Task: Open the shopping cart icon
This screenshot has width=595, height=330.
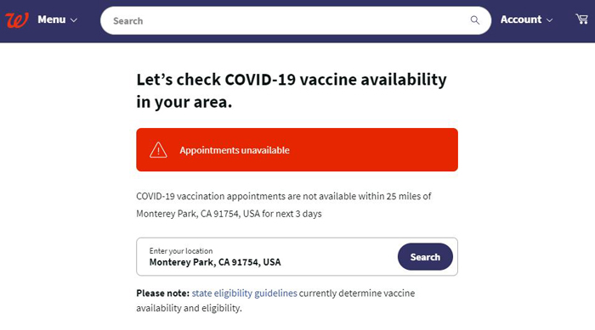Action: (x=581, y=19)
